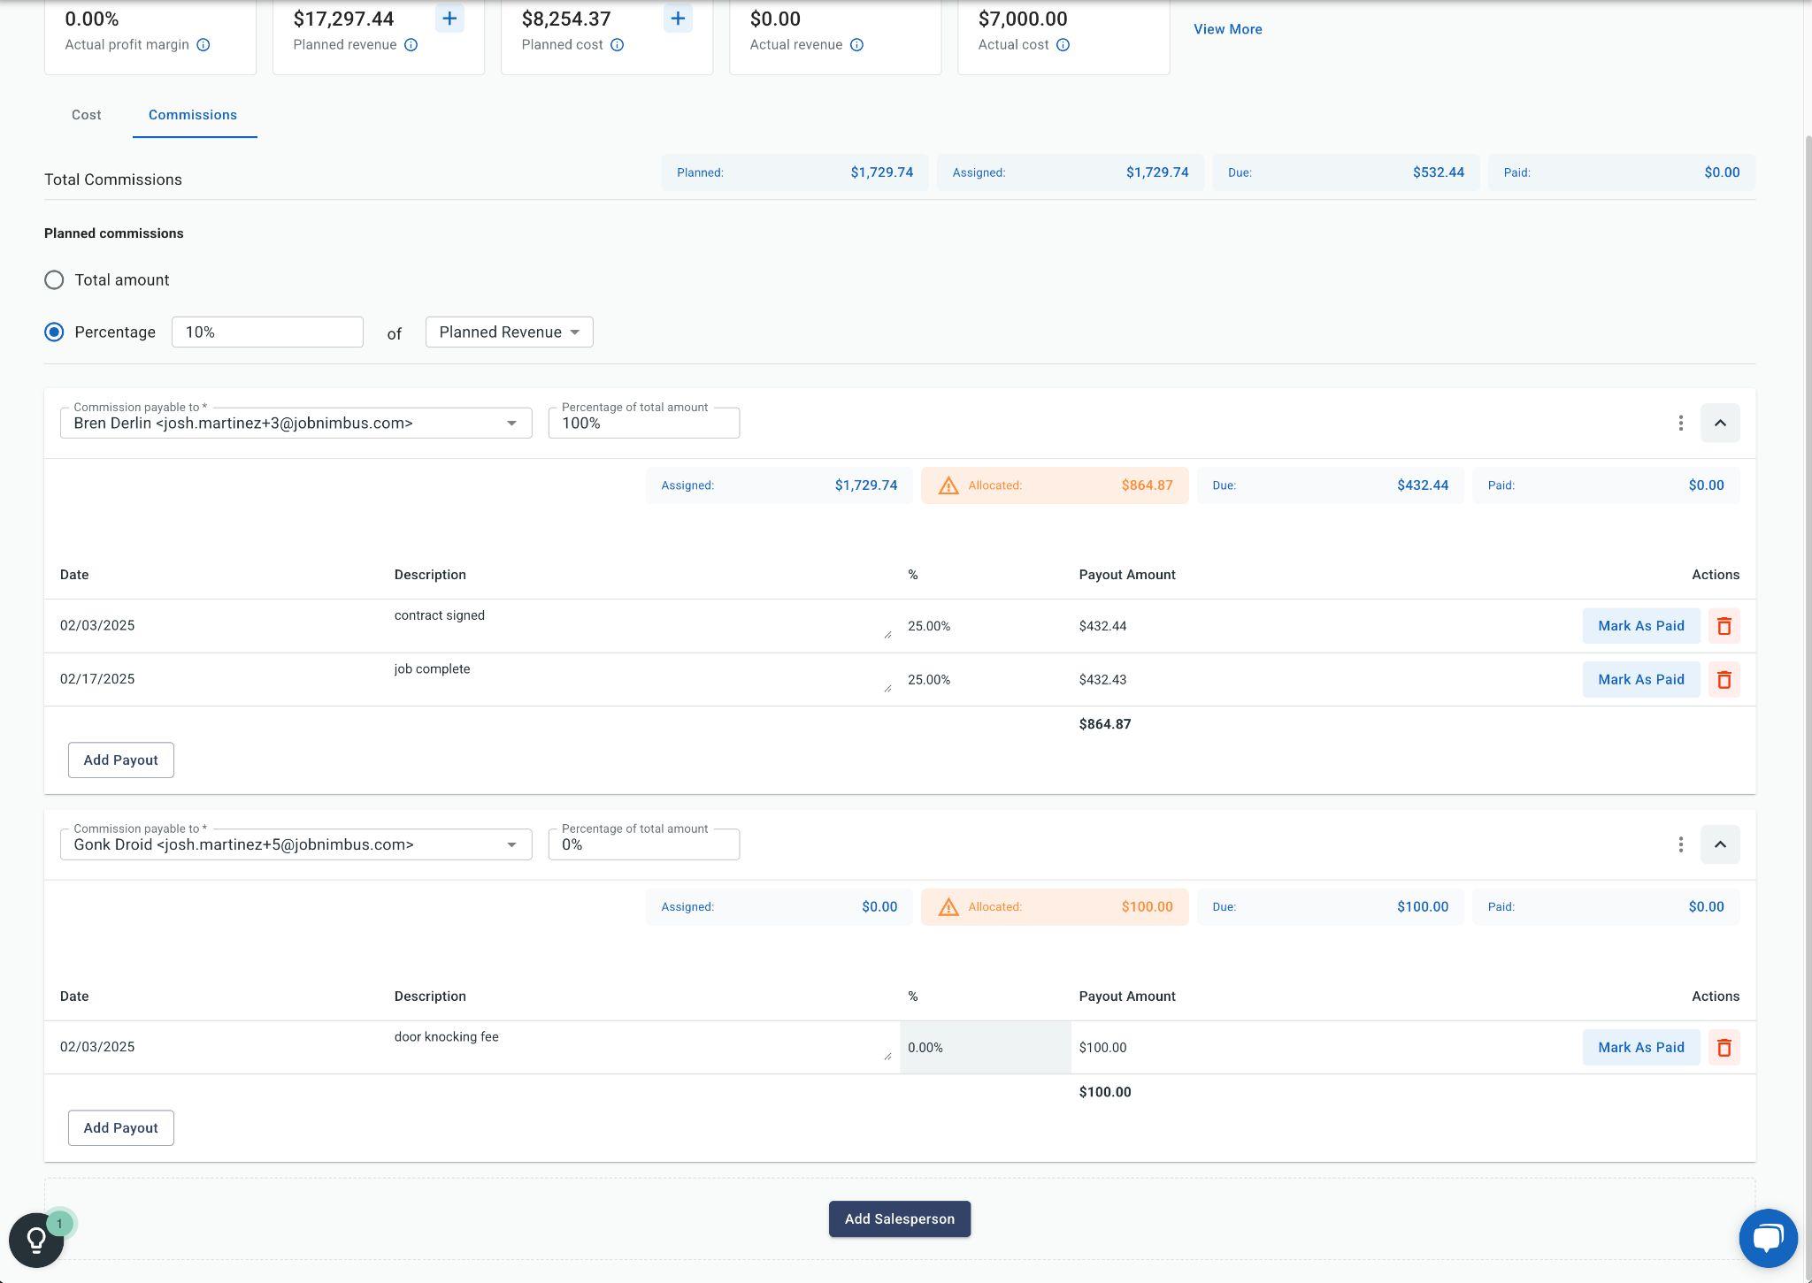Open the Planned Revenue dropdown
The image size is (1812, 1283).
(509, 332)
